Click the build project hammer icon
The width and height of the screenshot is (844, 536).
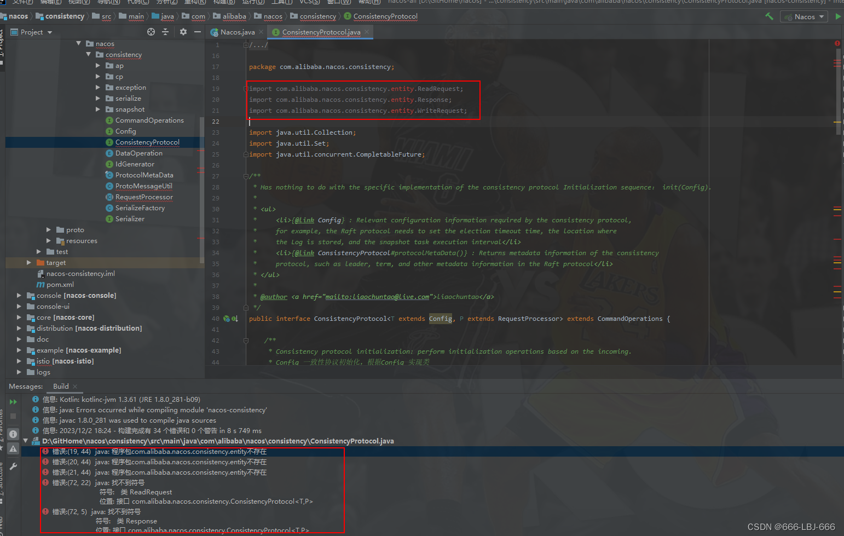click(x=769, y=16)
